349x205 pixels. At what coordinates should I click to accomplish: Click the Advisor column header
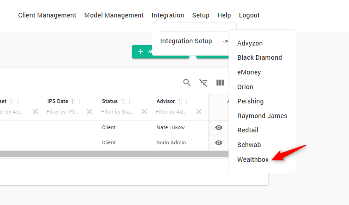166,101
